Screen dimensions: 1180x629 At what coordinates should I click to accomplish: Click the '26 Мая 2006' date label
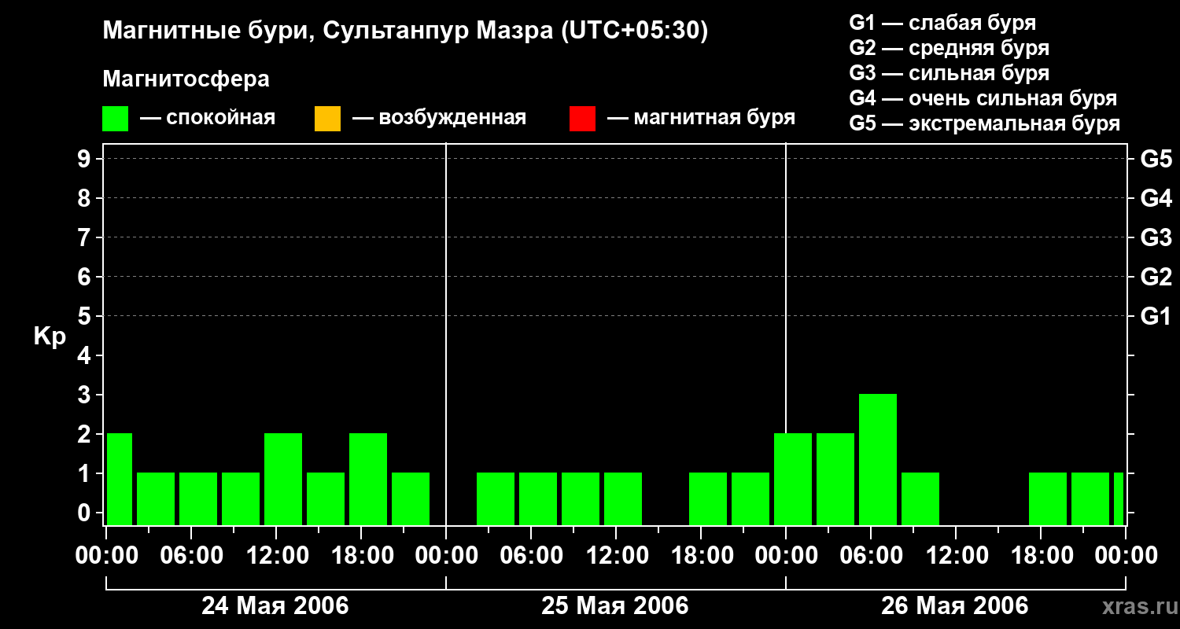click(x=954, y=605)
